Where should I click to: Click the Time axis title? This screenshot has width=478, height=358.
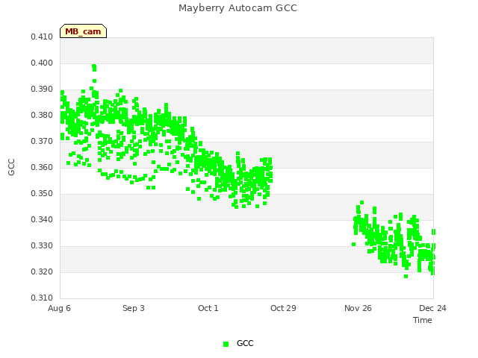tap(423, 320)
